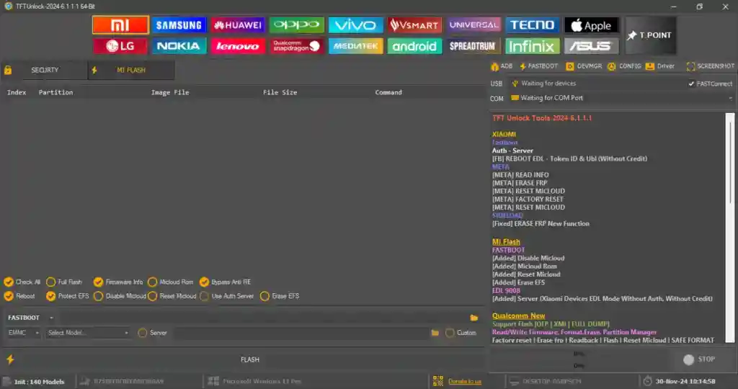Open the Huawei brand module

[x=238, y=25]
